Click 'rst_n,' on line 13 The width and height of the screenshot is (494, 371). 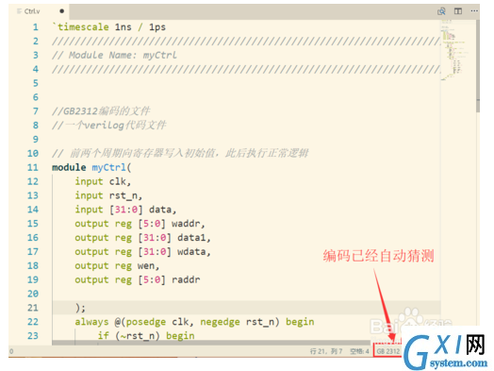[125, 195]
